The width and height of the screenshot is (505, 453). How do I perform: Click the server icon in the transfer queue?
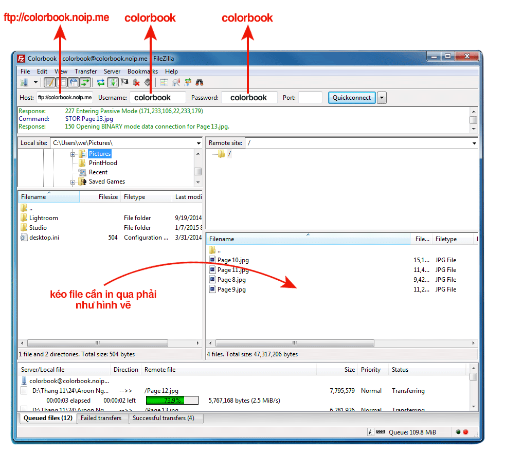(24, 380)
